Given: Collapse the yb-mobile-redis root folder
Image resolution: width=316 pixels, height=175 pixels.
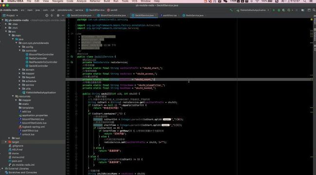Looking at the screenshot, I should 2,20.
